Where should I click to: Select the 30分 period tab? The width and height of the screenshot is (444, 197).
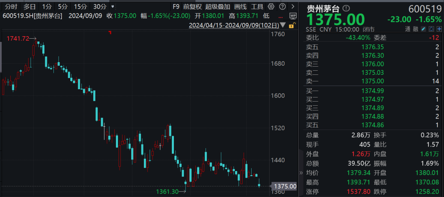tap(100, 7)
